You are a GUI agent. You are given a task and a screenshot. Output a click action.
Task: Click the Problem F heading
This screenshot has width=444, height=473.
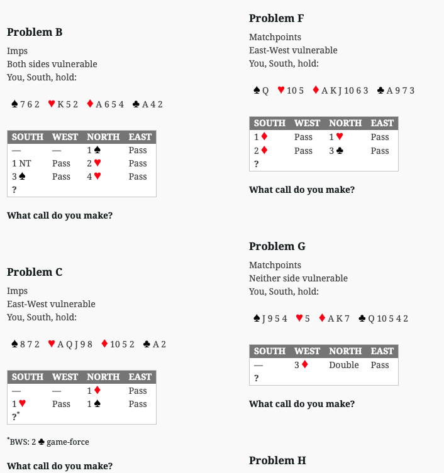(276, 18)
